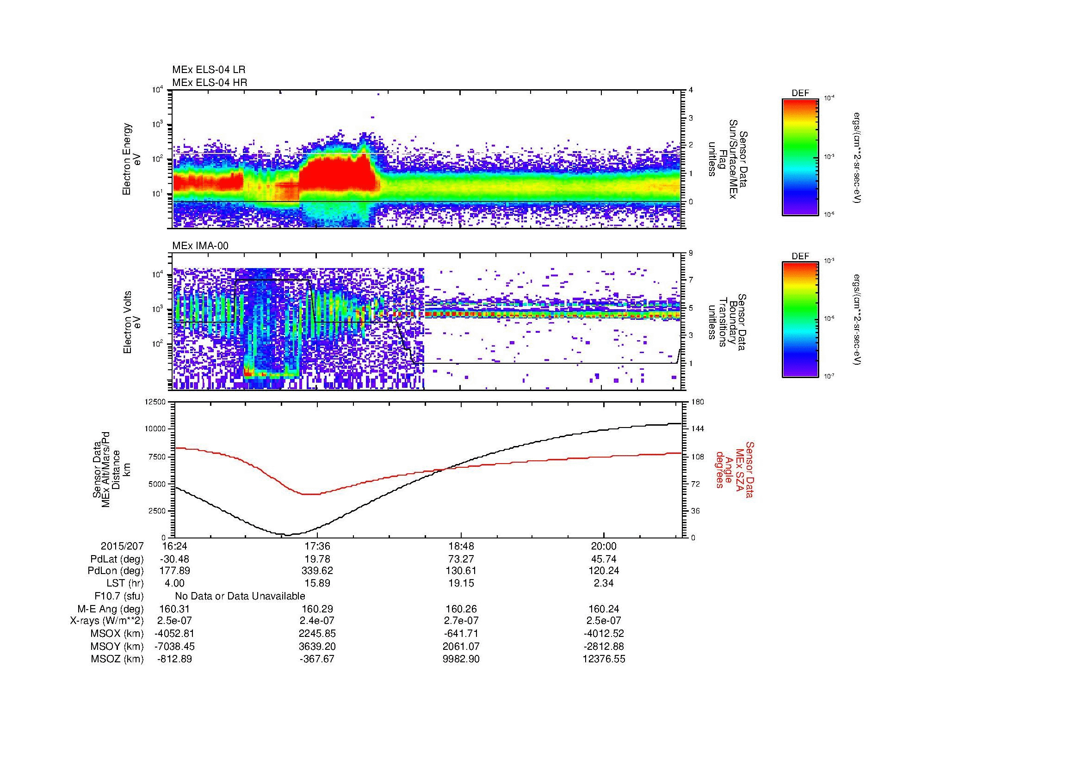Click the 'MEx IMA-00' panel title

pyautogui.click(x=200, y=246)
